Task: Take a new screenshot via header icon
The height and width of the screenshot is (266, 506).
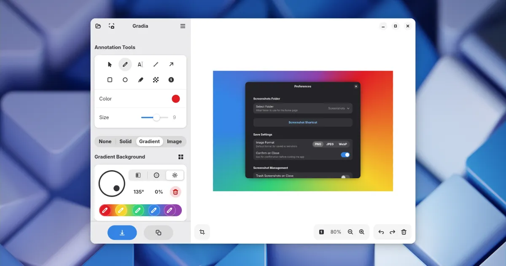Action: pyautogui.click(x=111, y=26)
